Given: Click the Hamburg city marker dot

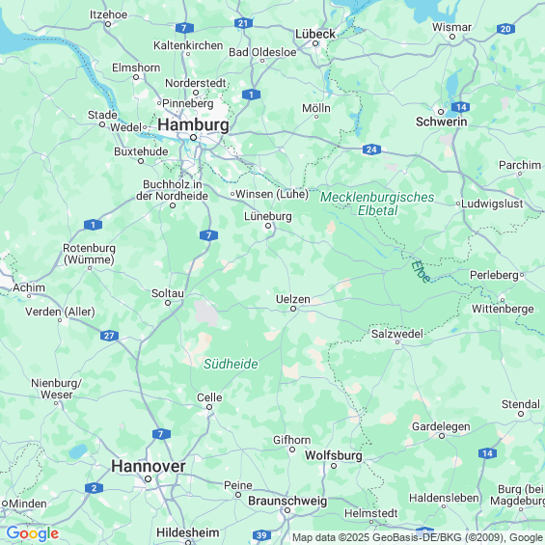Looking at the screenshot, I should 193,138.
